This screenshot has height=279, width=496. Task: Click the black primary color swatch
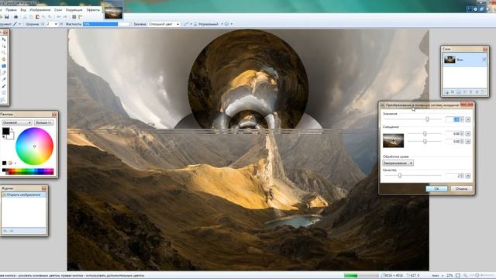coord(5,131)
